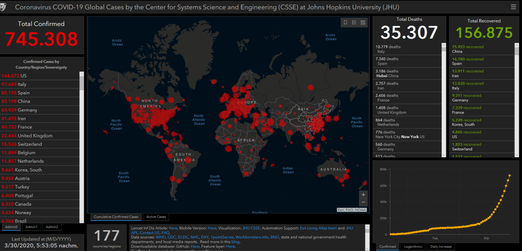Click the Total Deaths list scrollbar thumb

(x=444, y=50)
